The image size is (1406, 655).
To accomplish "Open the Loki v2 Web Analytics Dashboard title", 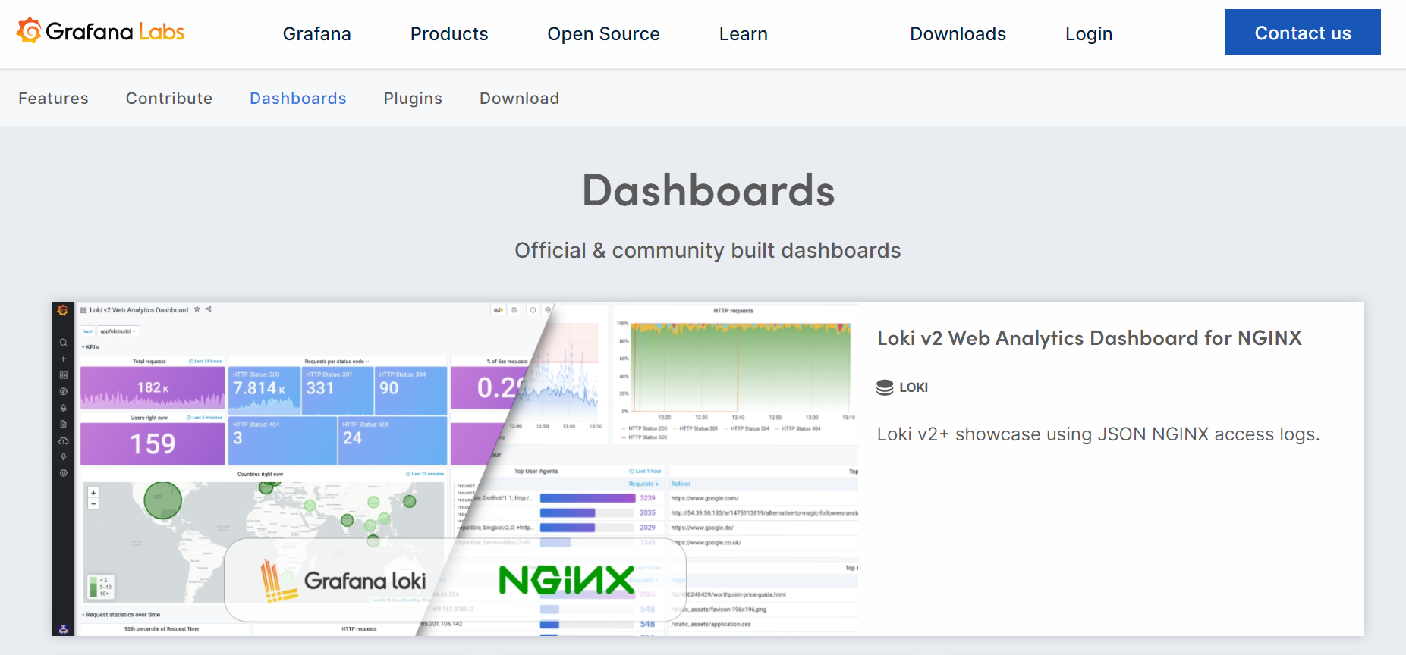I will pyautogui.click(x=1090, y=338).
